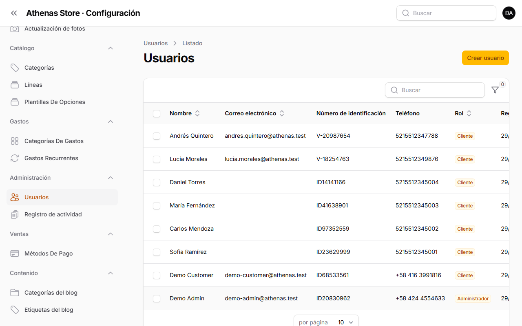The height and width of the screenshot is (326, 522).
Task: Open Categorías De Gastos link
Action: (62, 141)
